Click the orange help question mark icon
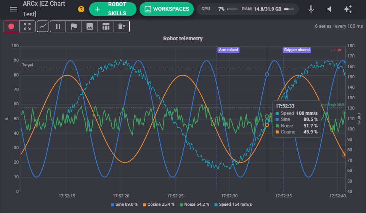This screenshot has height=213, width=366. tap(81, 9)
